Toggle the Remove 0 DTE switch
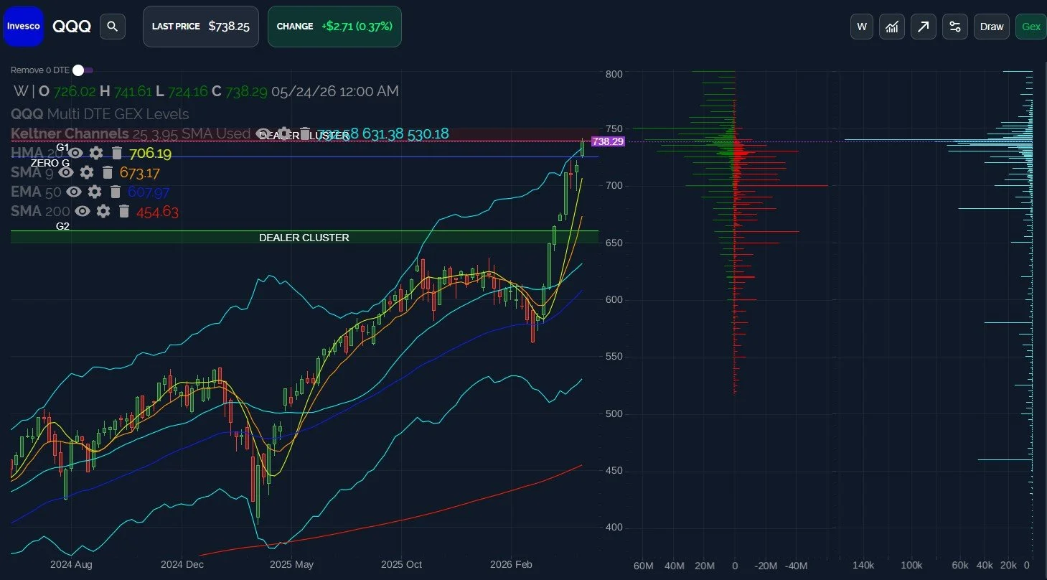The image size is (1047, 580). tap(82, 70)
